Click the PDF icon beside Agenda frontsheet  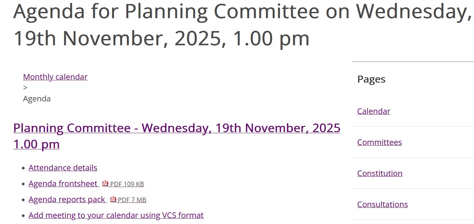(x=105, y=183)
